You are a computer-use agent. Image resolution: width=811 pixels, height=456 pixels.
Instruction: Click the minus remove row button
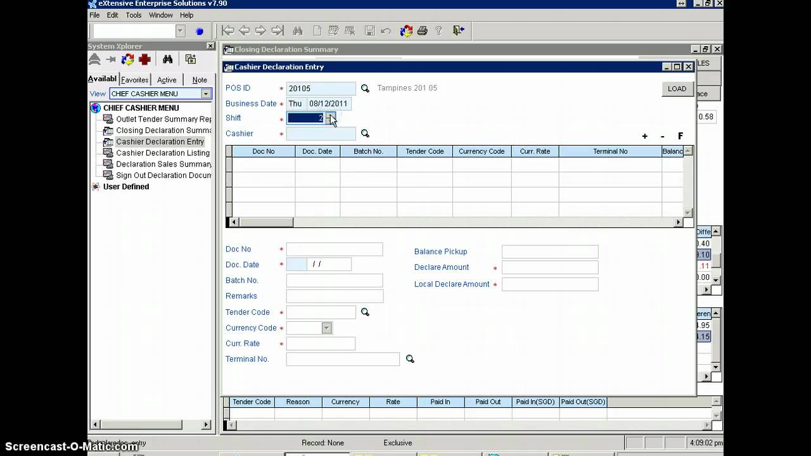[663, 136]
